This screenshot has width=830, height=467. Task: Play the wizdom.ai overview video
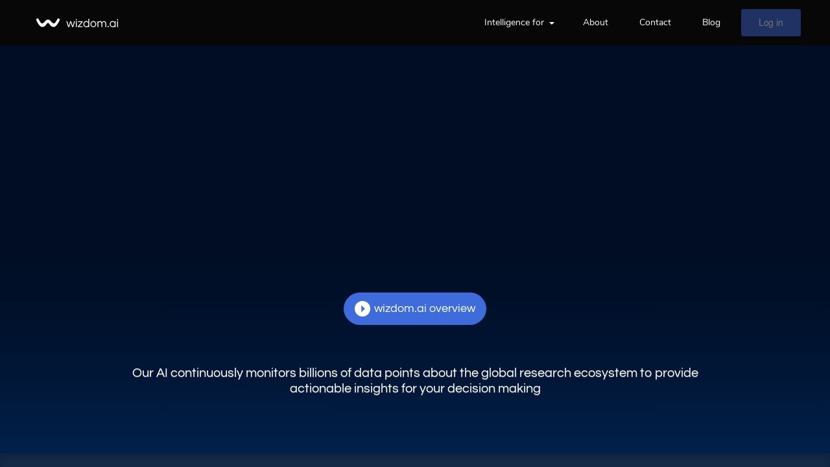[x=415, y=309]
